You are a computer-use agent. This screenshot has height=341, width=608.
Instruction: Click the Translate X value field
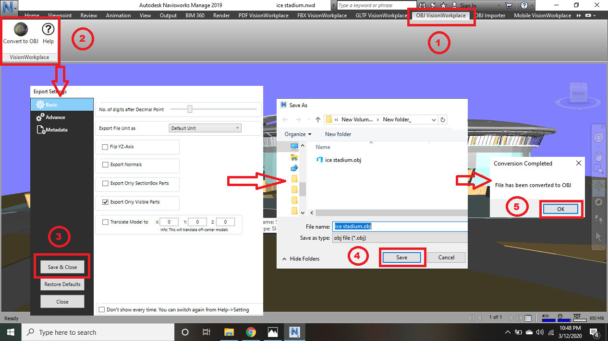(x=169, y=222)
